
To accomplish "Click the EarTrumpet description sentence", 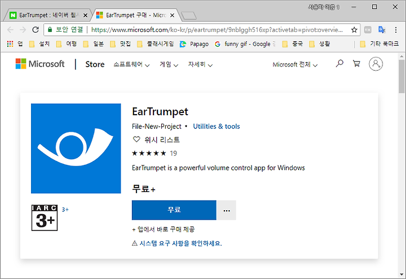I will pos(218,168).
